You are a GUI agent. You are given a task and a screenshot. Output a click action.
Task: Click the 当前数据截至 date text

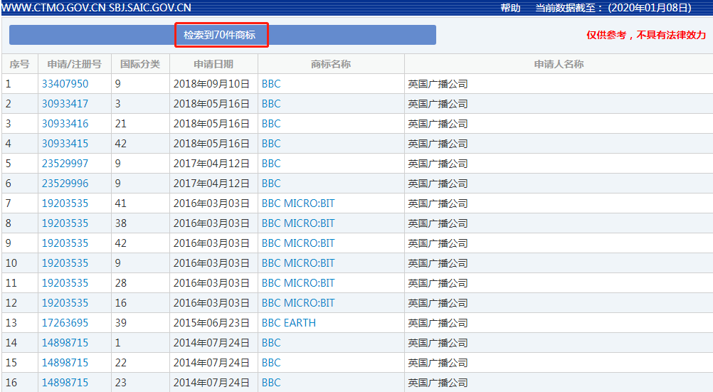613,8
